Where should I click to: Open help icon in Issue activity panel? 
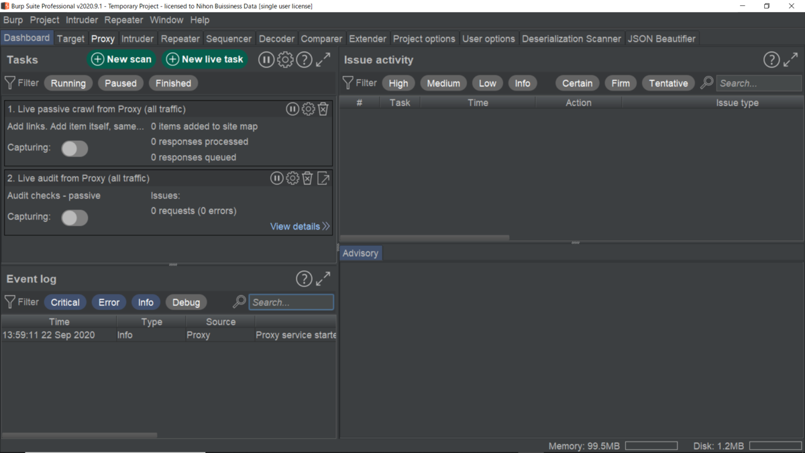[771, 60]
